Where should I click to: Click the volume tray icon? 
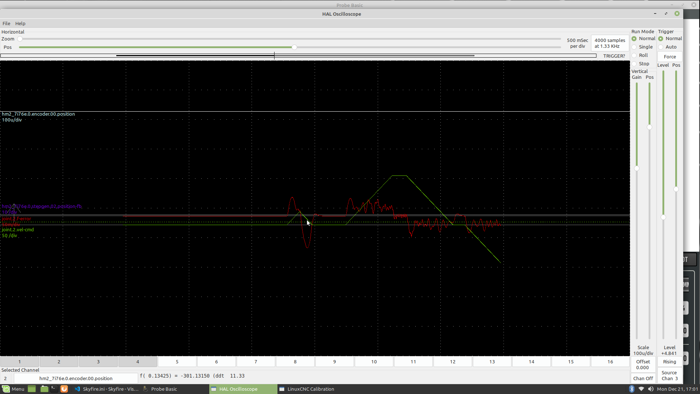651,389
